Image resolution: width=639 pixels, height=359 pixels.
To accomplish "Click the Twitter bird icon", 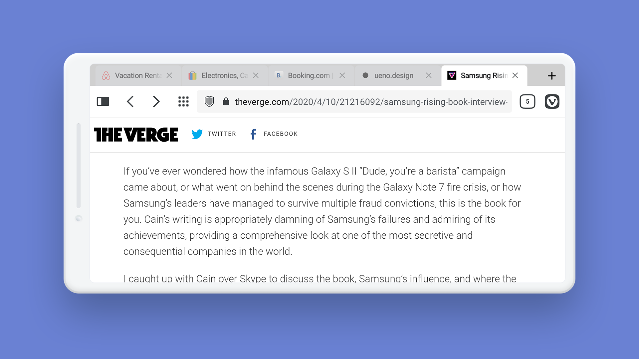I will (x=197, y=134).
